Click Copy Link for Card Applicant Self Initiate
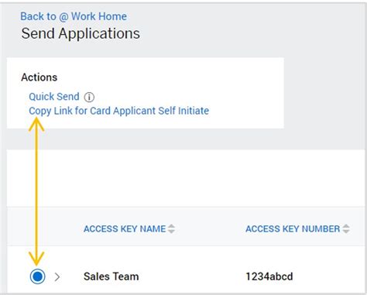Screen dimensions: 367x295 pyautogui.click(x=118, y=111)
